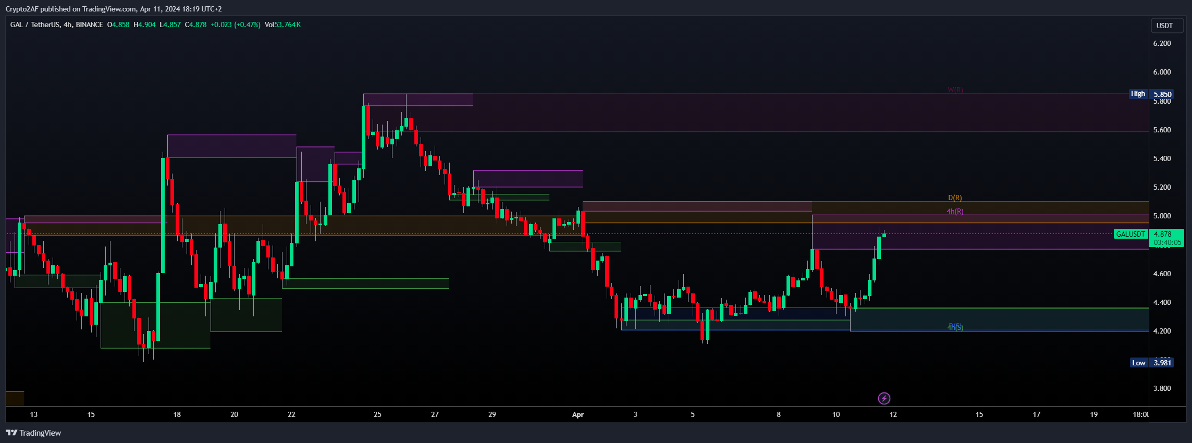Click the 18 date on time axis

177,415
